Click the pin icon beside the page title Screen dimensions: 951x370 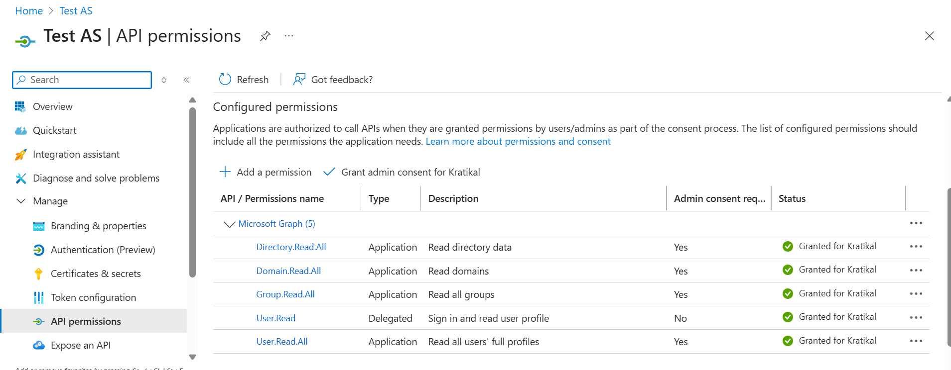(265, 36)
